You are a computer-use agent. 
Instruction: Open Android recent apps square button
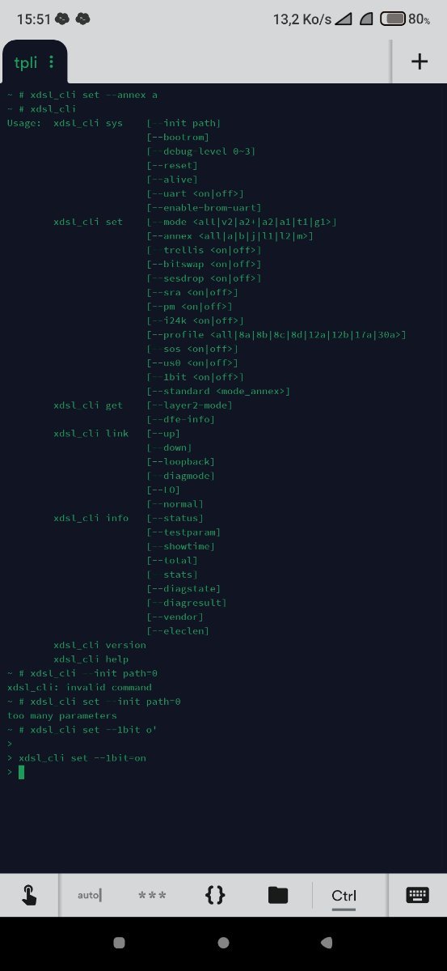pyautogui.click(x=120, y=943)
